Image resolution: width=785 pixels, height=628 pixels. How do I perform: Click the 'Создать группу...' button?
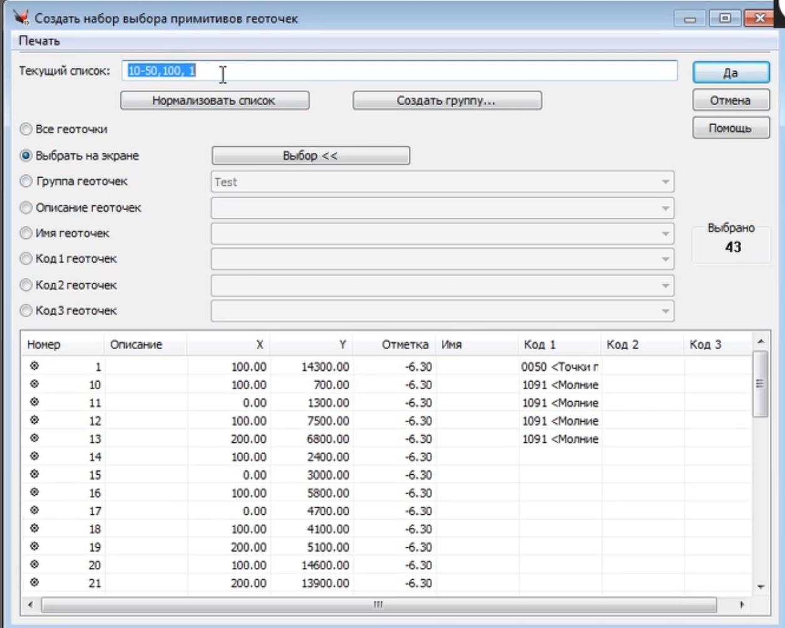(x=447, y=101)
